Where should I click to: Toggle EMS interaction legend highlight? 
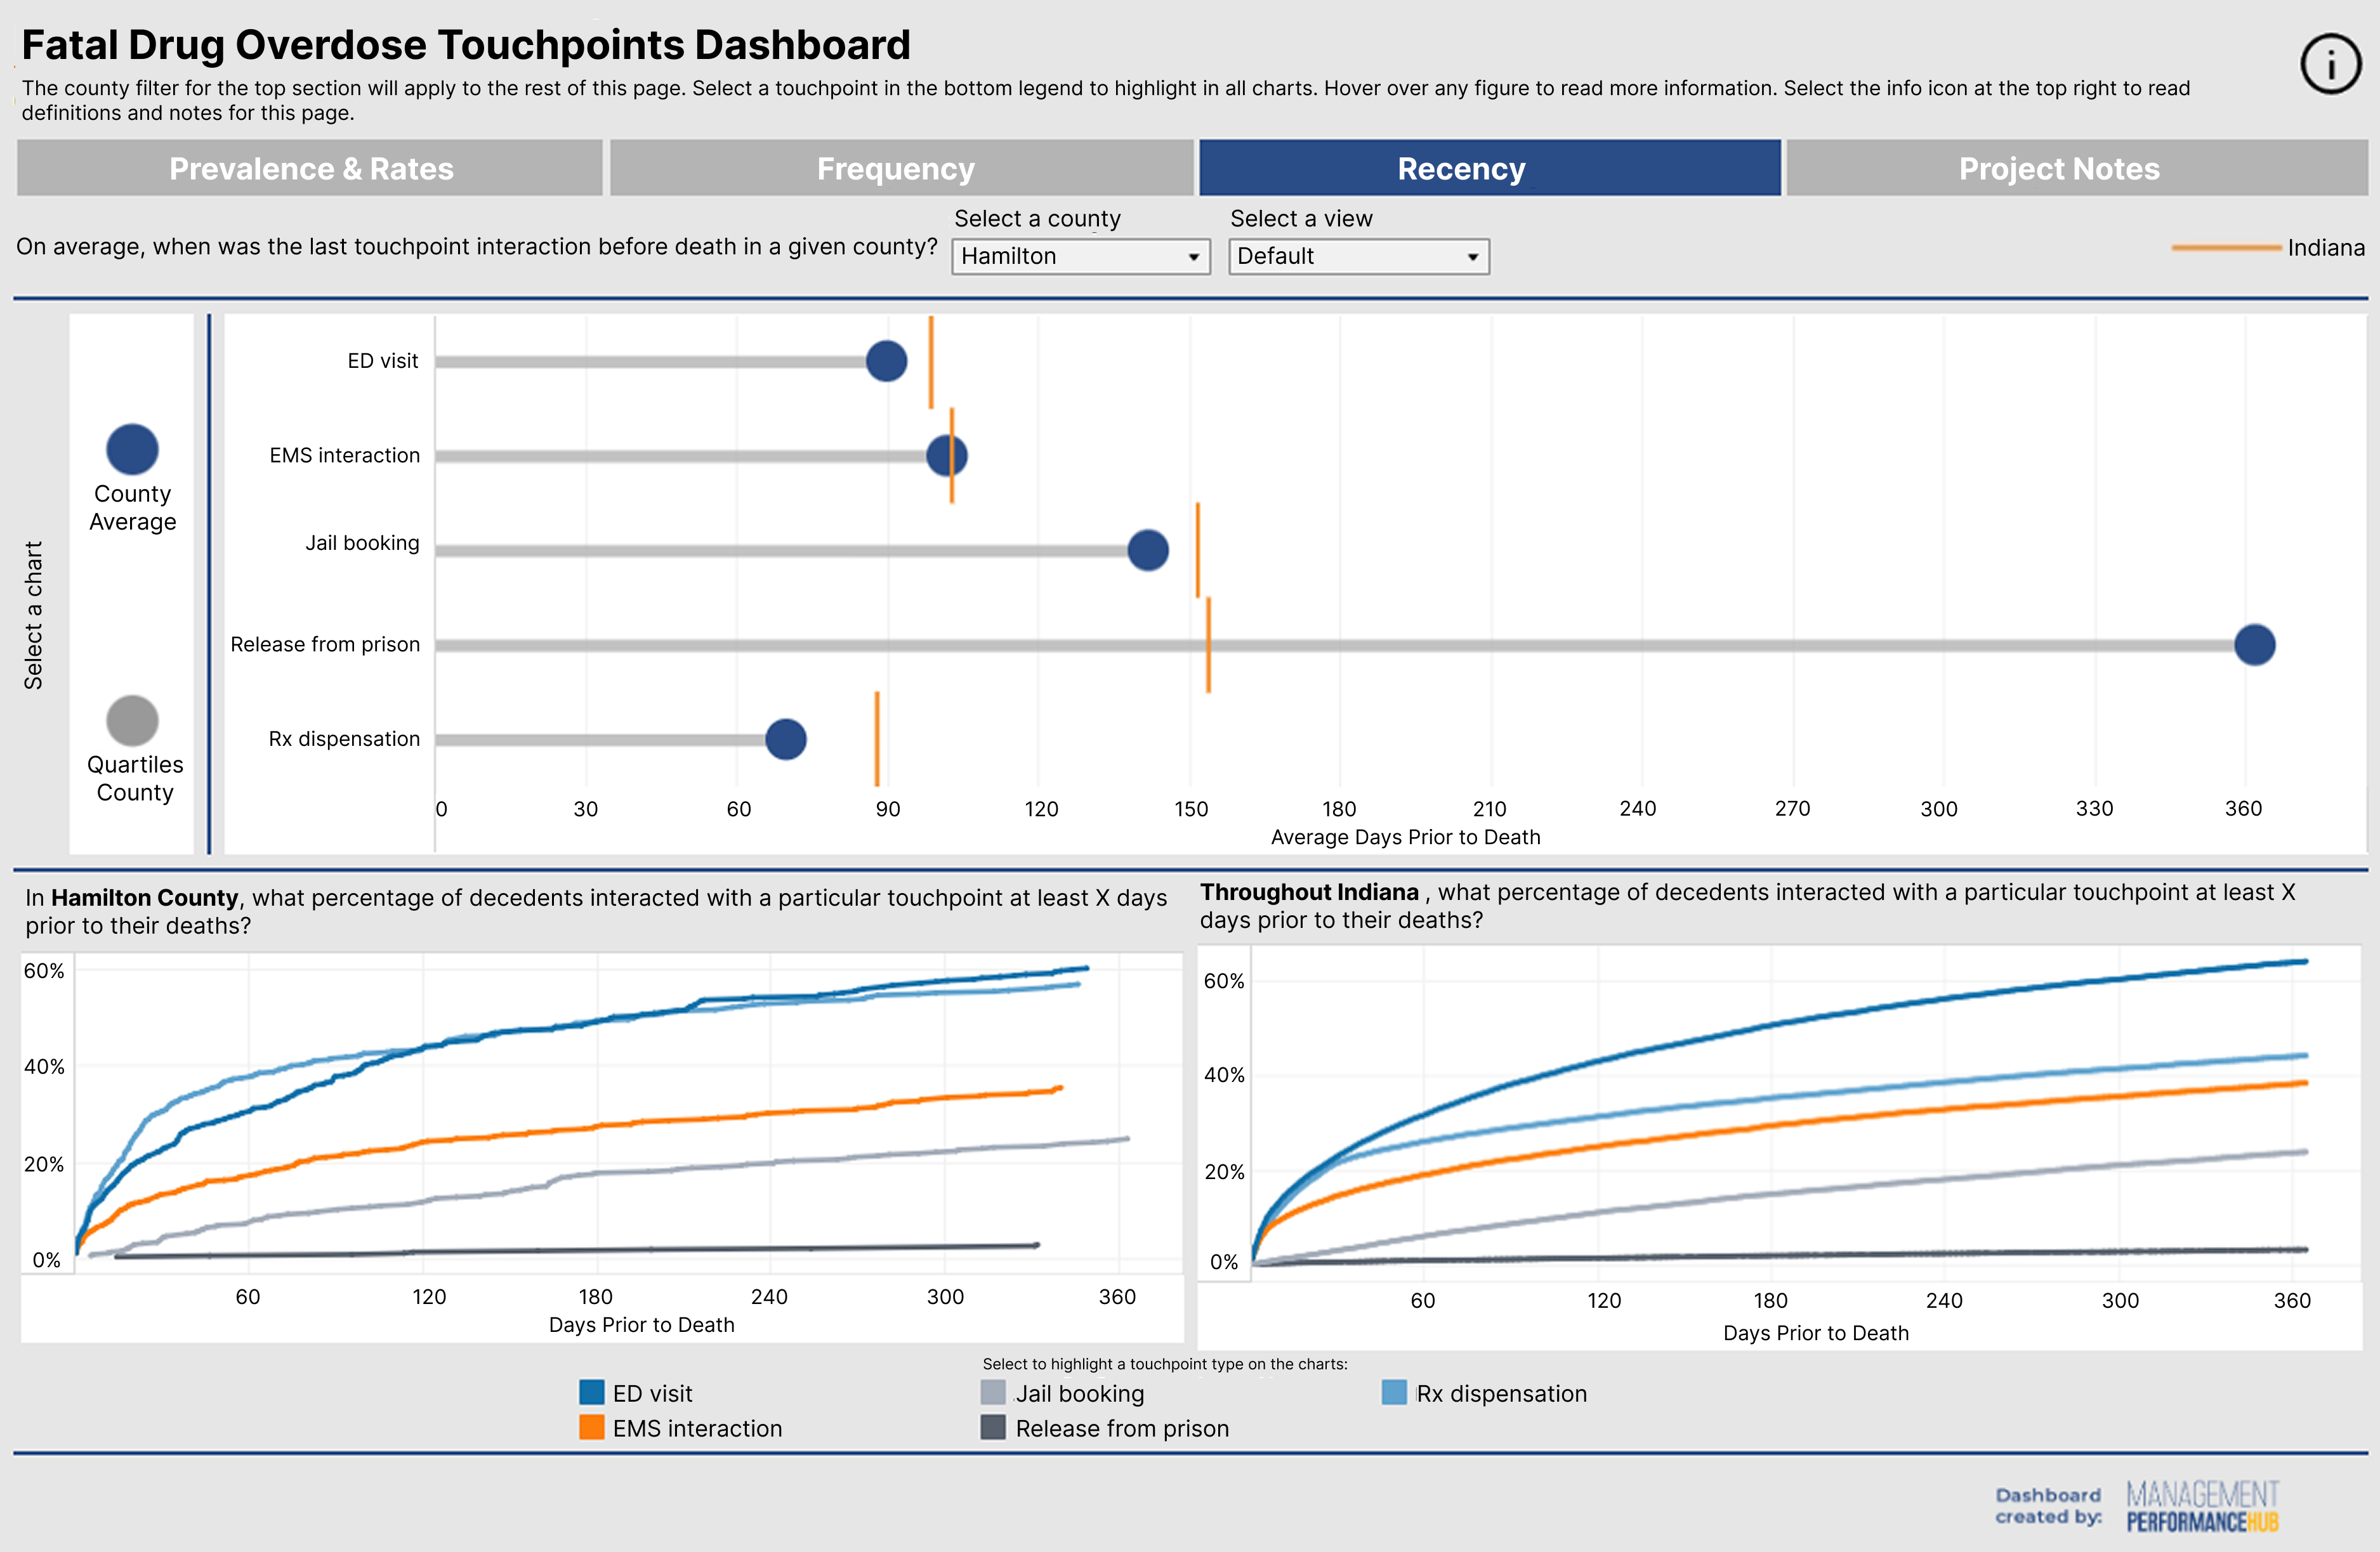click(x=592, y=1427)
